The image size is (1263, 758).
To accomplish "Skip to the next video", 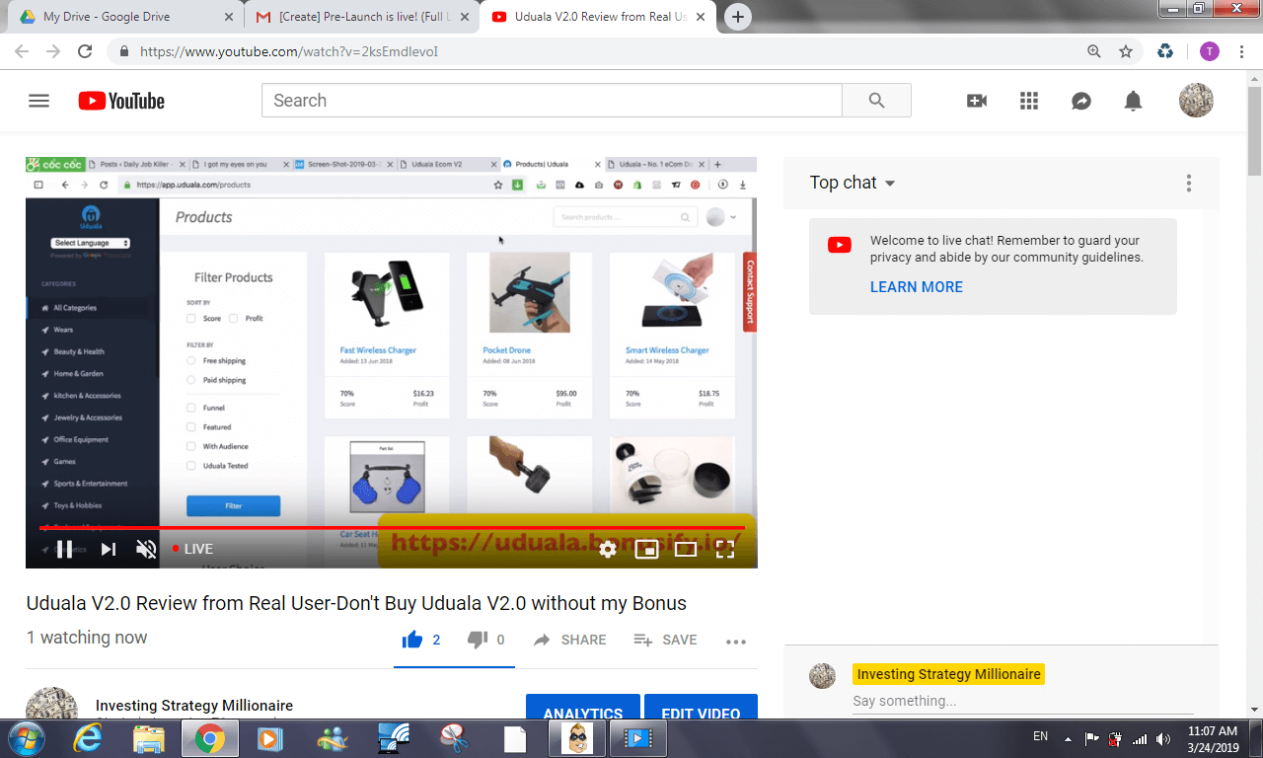I will tap(109, 550).
